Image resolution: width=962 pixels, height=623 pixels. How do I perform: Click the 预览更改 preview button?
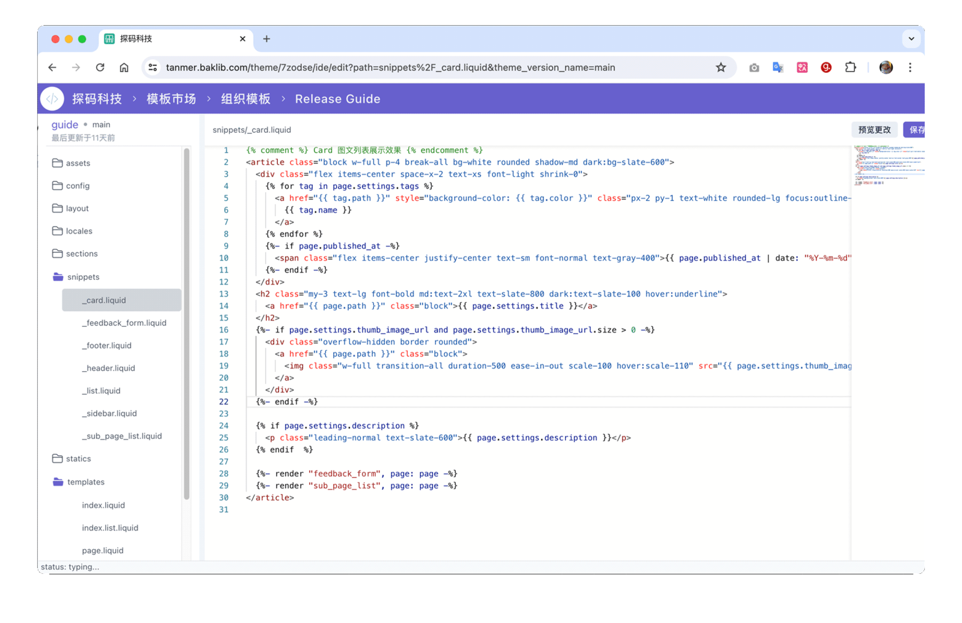(874, 130)
